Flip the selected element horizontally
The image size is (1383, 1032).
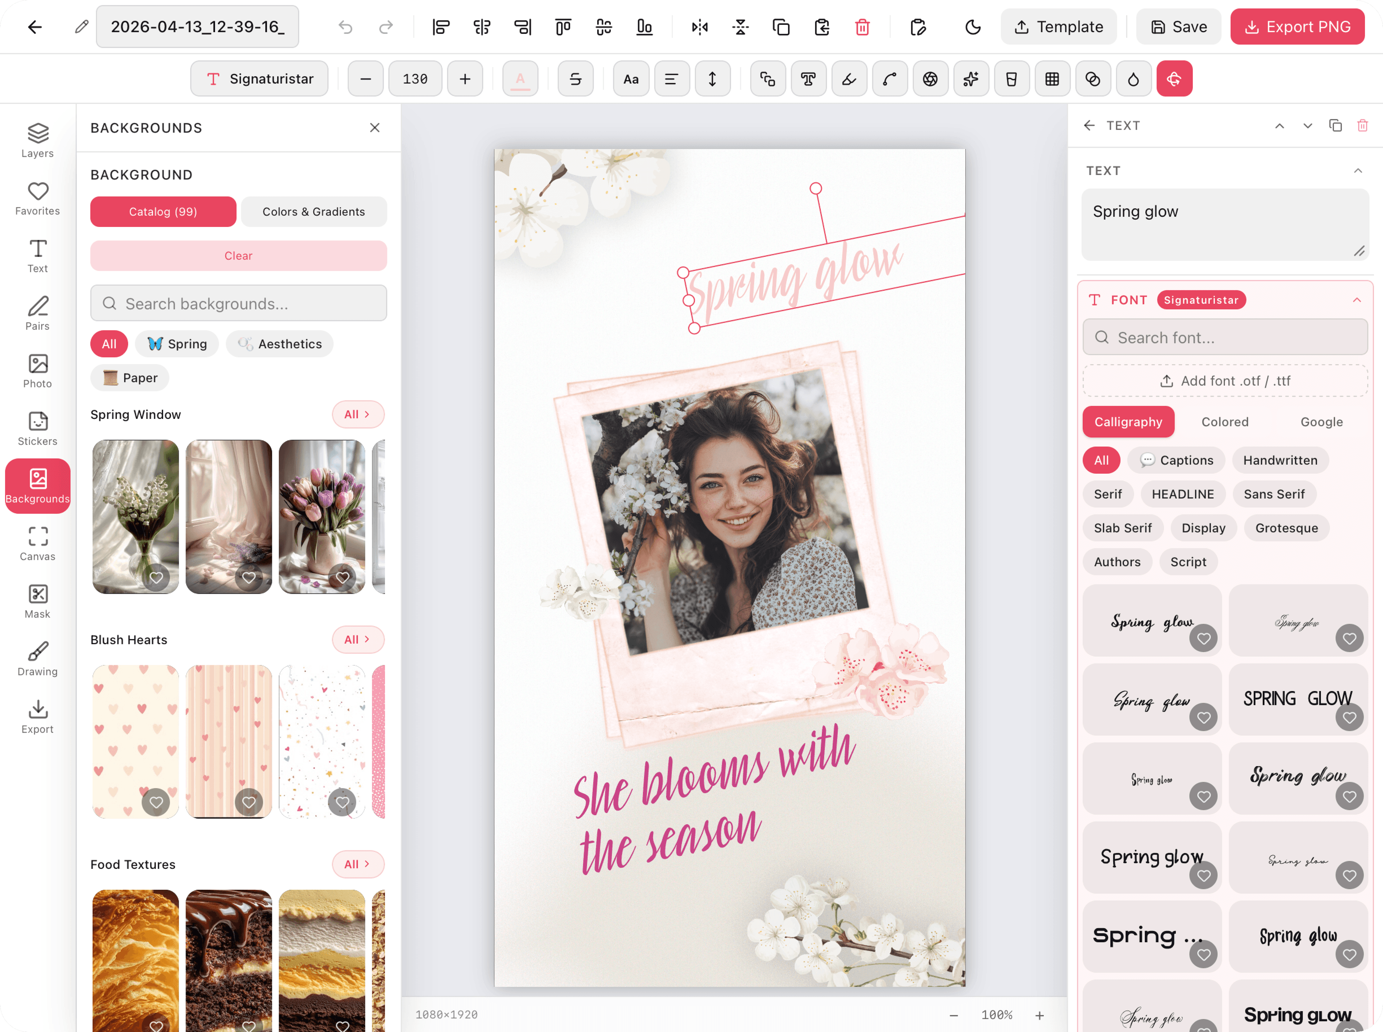pos(699,27)
